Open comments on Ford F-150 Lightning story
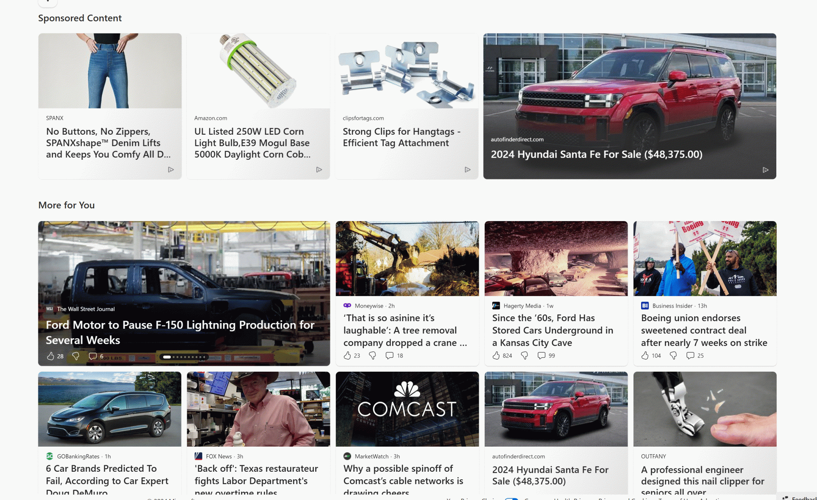 pos(93,356)
